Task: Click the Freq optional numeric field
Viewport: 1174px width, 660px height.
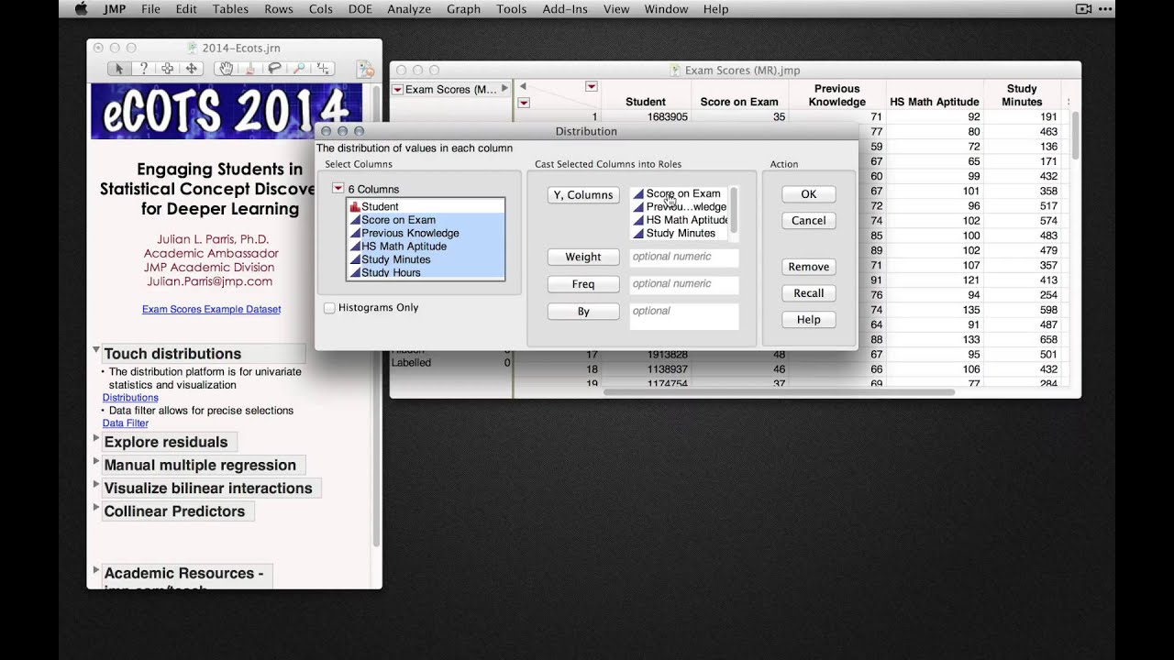Action: tap(684, 284)
